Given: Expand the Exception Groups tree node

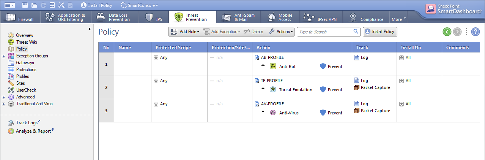Looking at the screenshot, I should [x=3, y=56].
